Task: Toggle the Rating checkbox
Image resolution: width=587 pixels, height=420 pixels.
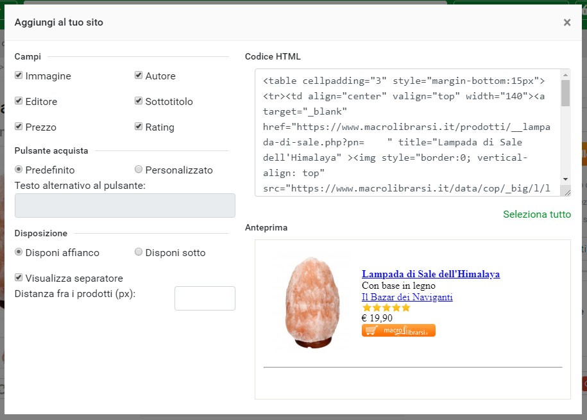Action: [139, 126]
